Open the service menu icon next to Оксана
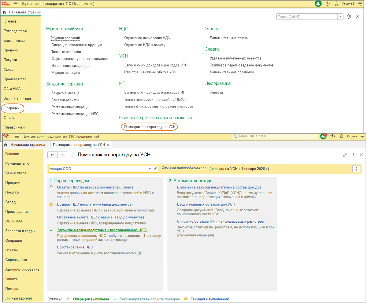The width and height of the screenshot is (367, 303). pyautogui.click(x=362, y=136)
